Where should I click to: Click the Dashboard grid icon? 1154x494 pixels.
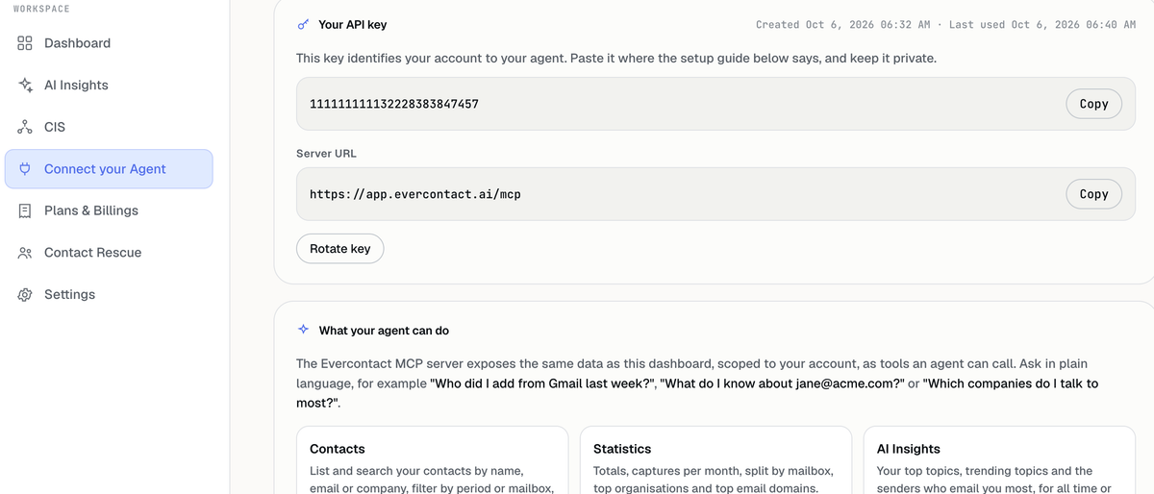25,43
